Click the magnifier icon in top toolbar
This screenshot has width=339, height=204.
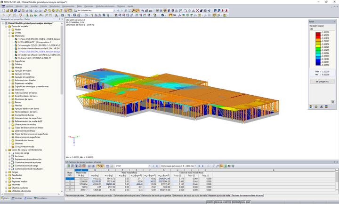(x=180, y=11)
